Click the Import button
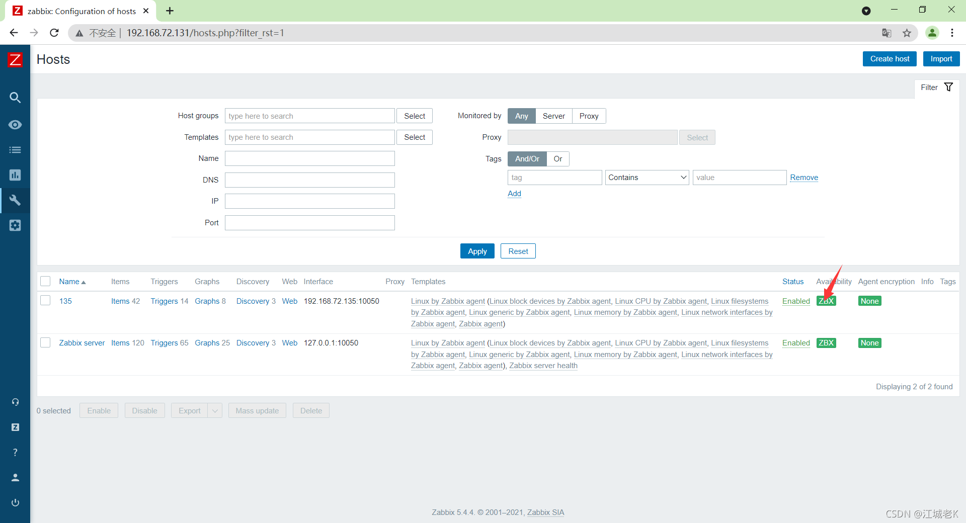The image size is (966, 523). (941, 59)
